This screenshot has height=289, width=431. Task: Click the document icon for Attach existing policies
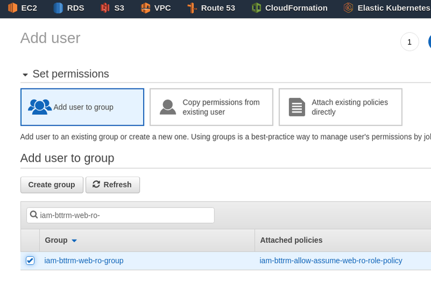[x=297, y=107]
